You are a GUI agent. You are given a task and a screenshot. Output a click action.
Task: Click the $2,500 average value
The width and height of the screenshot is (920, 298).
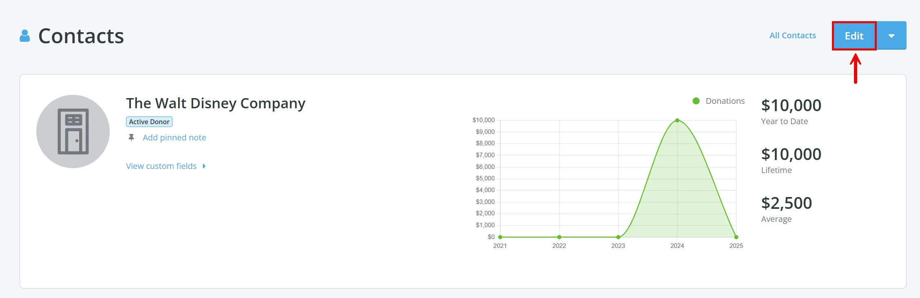coord(787,203)
